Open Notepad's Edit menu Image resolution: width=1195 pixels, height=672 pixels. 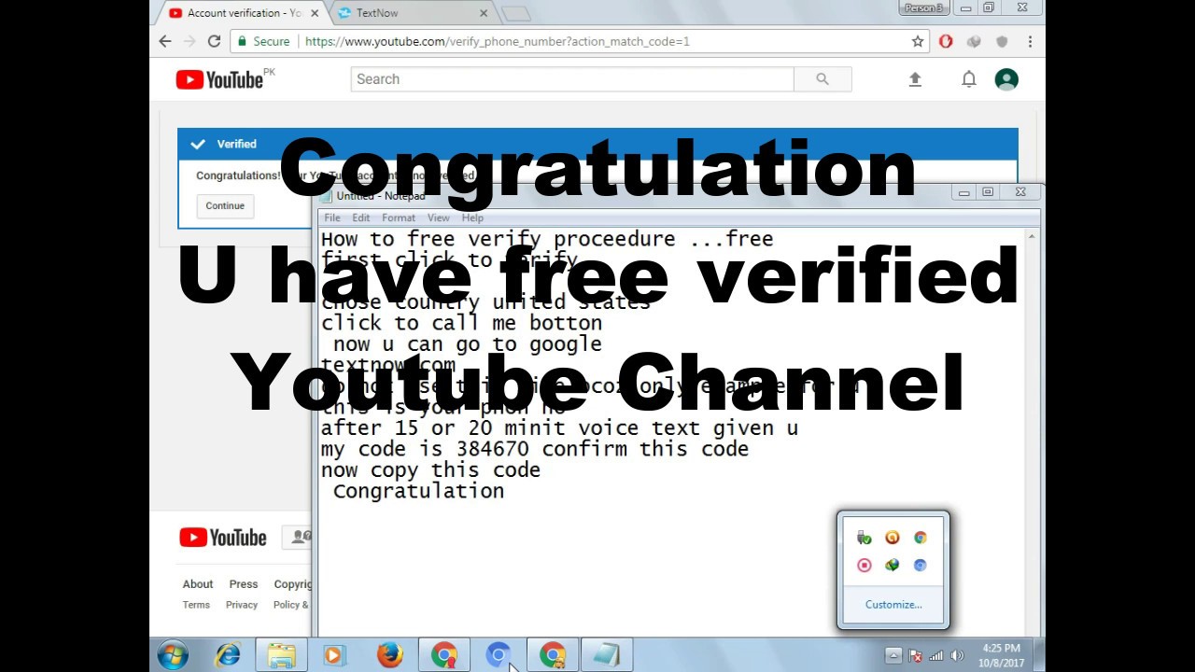pos(361,217)
